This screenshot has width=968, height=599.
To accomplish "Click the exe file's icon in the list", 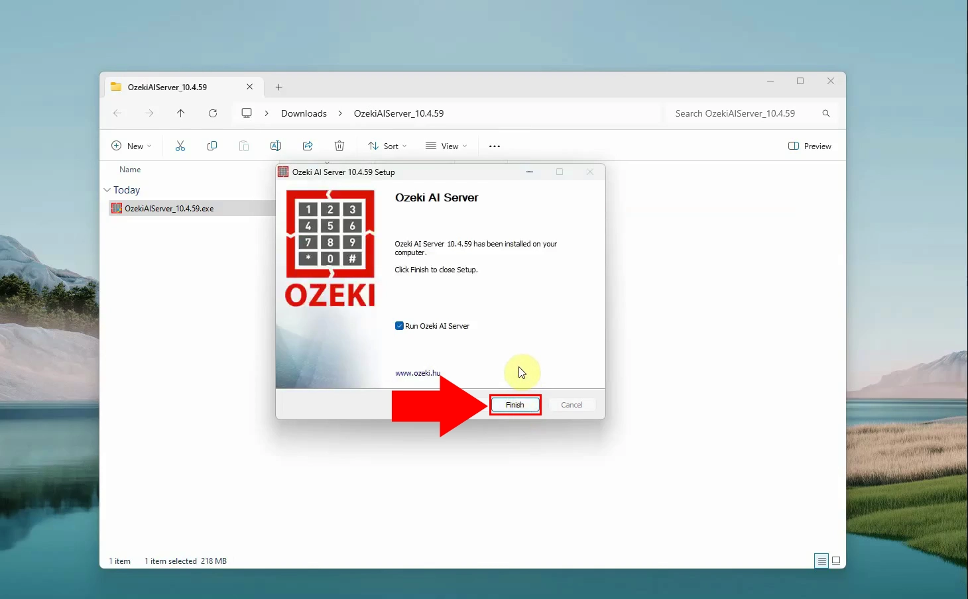I will pos(117,208).
